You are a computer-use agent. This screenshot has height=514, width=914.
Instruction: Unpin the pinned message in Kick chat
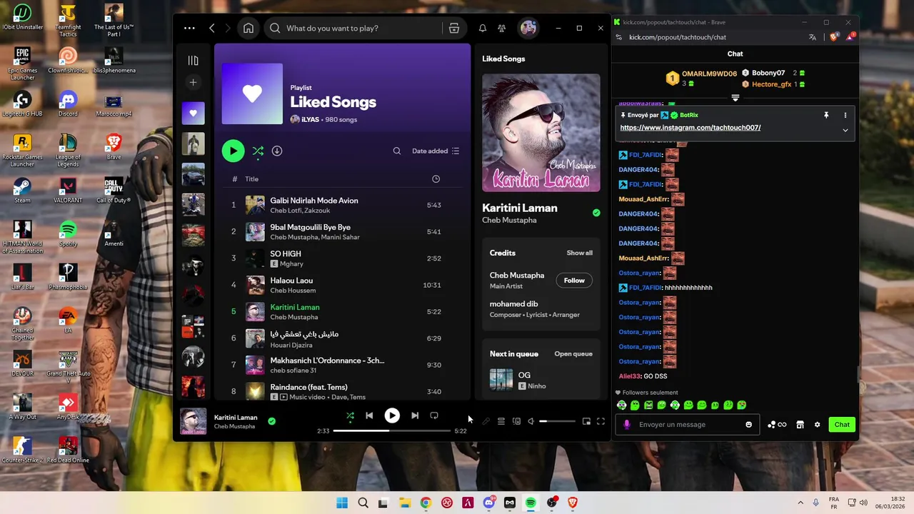pos(826,115)
